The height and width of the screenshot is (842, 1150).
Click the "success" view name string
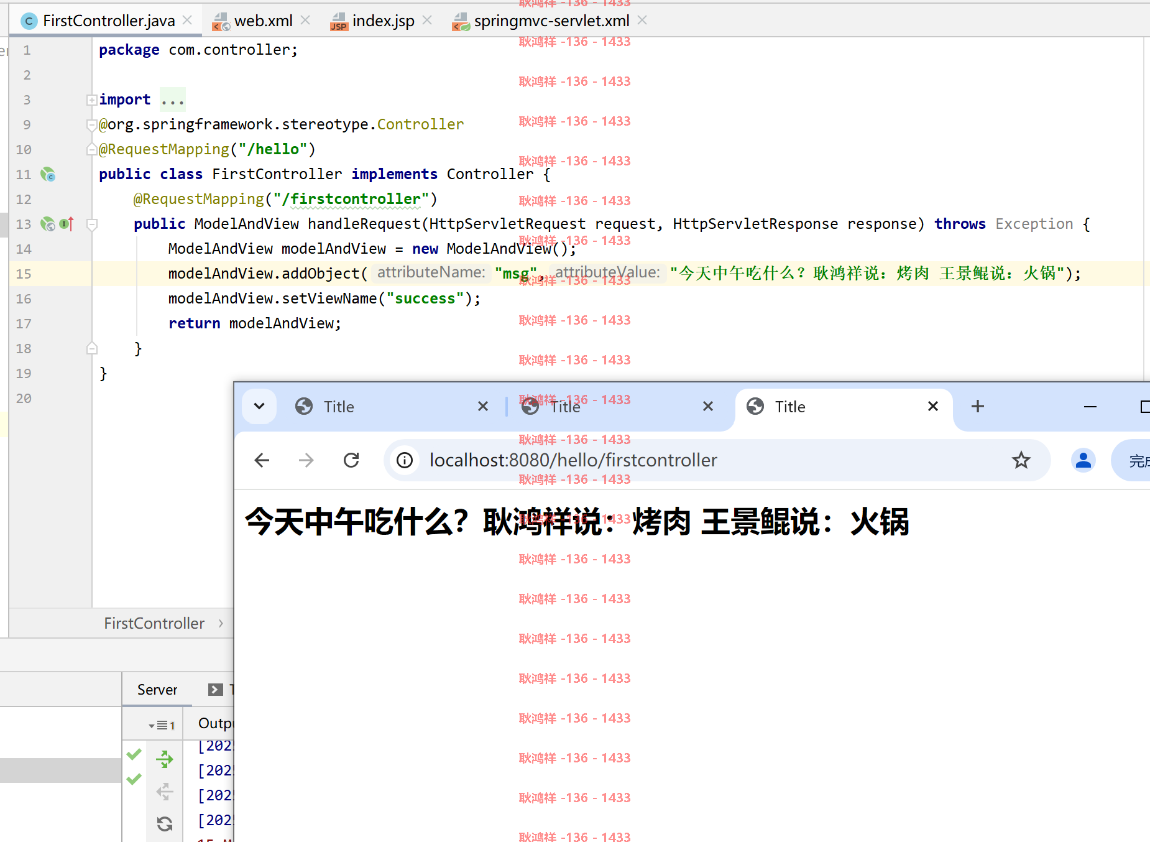coord(425,298)
